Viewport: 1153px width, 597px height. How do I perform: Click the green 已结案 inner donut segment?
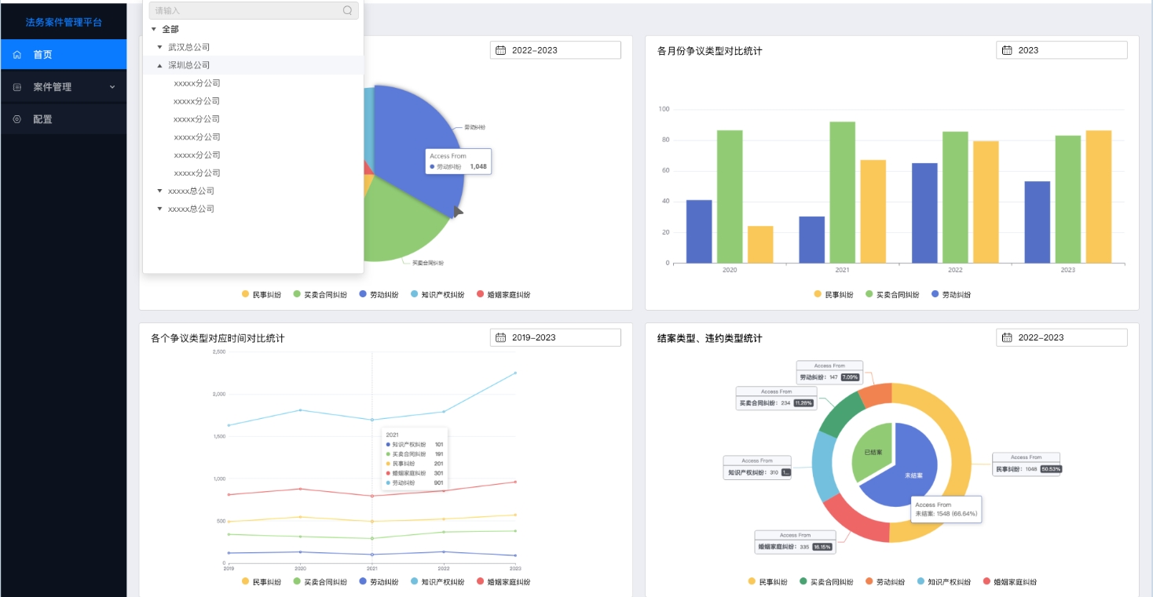pyautogui.click(x=872, y=453)
